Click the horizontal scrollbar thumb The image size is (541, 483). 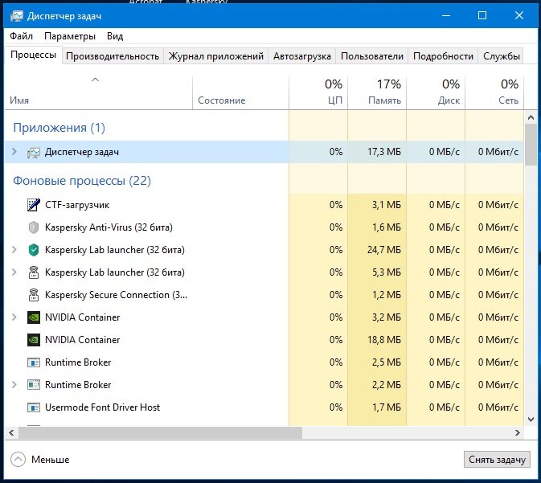coord(161,432)
